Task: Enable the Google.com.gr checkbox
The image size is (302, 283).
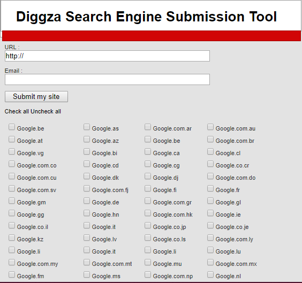Action: pyautogui.click(x=148, y=201)
